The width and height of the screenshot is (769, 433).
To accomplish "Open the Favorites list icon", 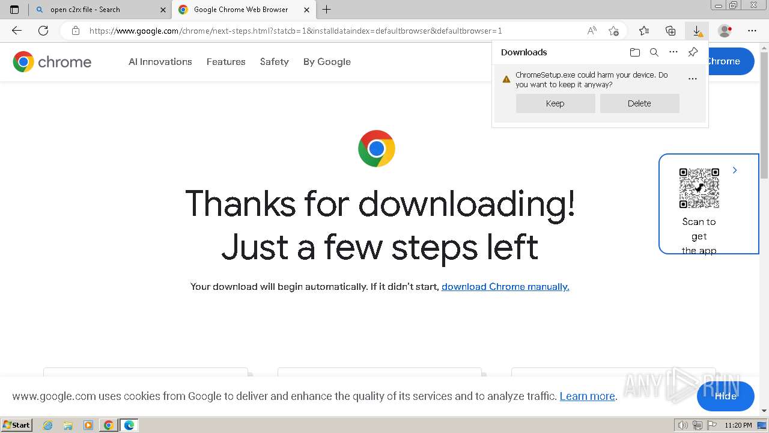I will pos(644,31).
